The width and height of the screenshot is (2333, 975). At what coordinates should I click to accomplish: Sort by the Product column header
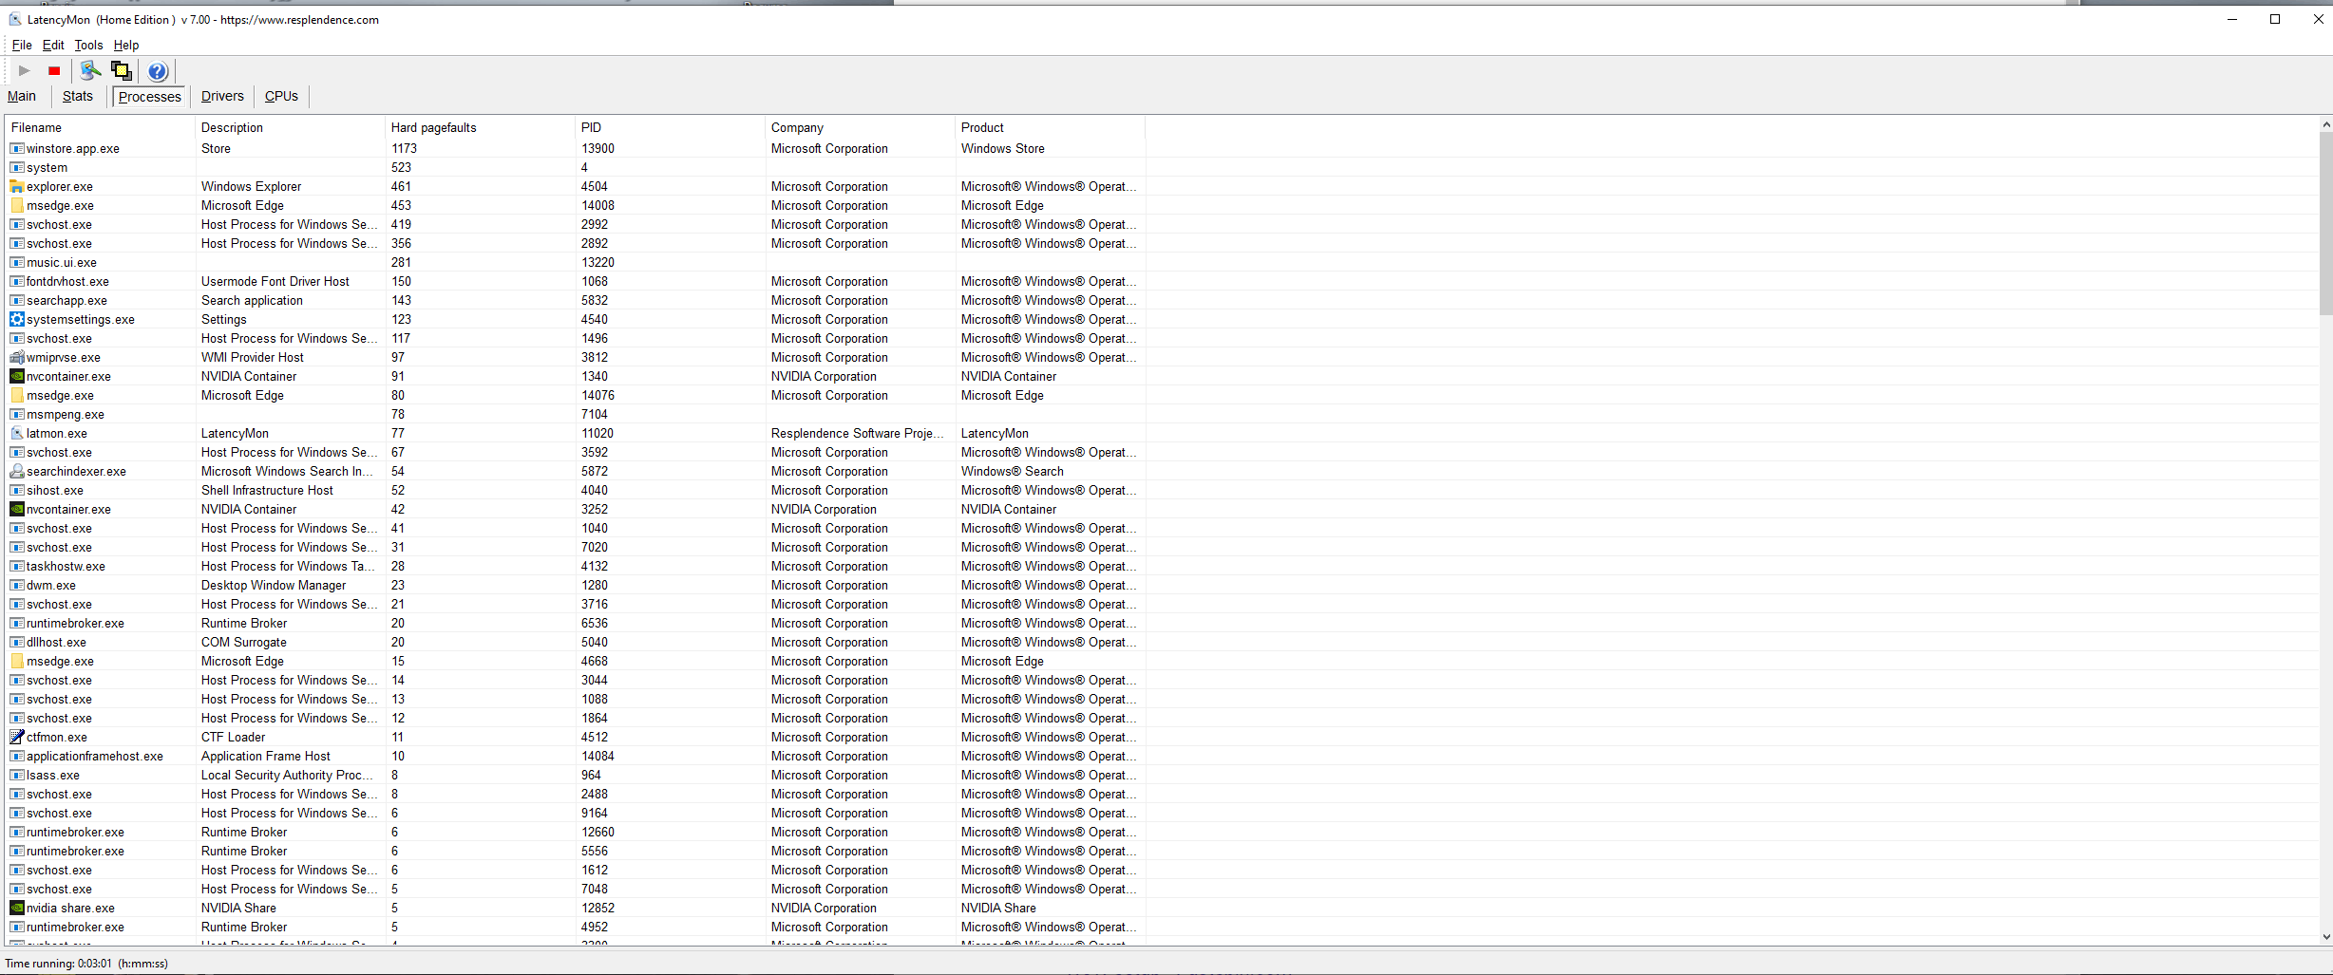(1050, 127)
